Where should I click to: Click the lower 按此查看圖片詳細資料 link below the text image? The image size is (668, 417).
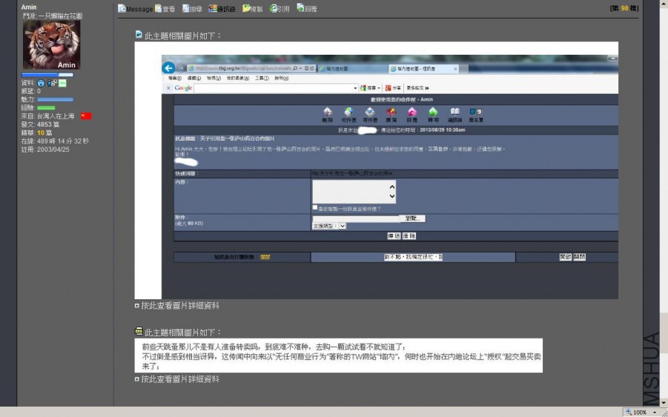tap(180, 379)
